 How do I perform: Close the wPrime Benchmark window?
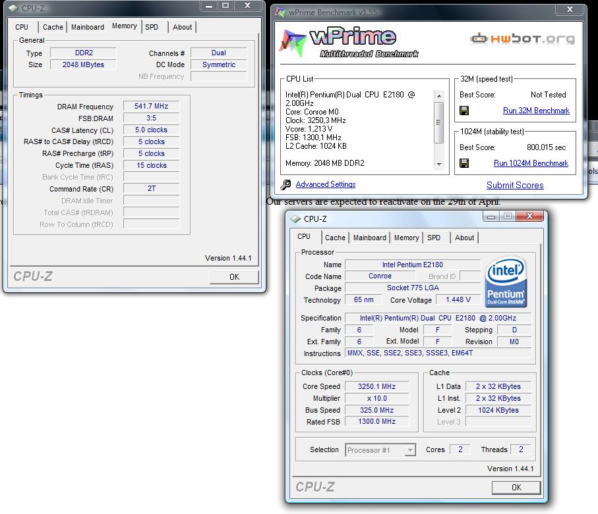click(570, 9)
